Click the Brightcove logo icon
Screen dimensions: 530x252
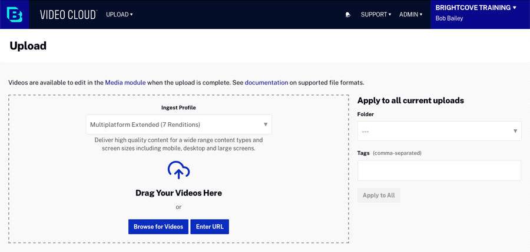pyautogui.click(x=14, y=15)
